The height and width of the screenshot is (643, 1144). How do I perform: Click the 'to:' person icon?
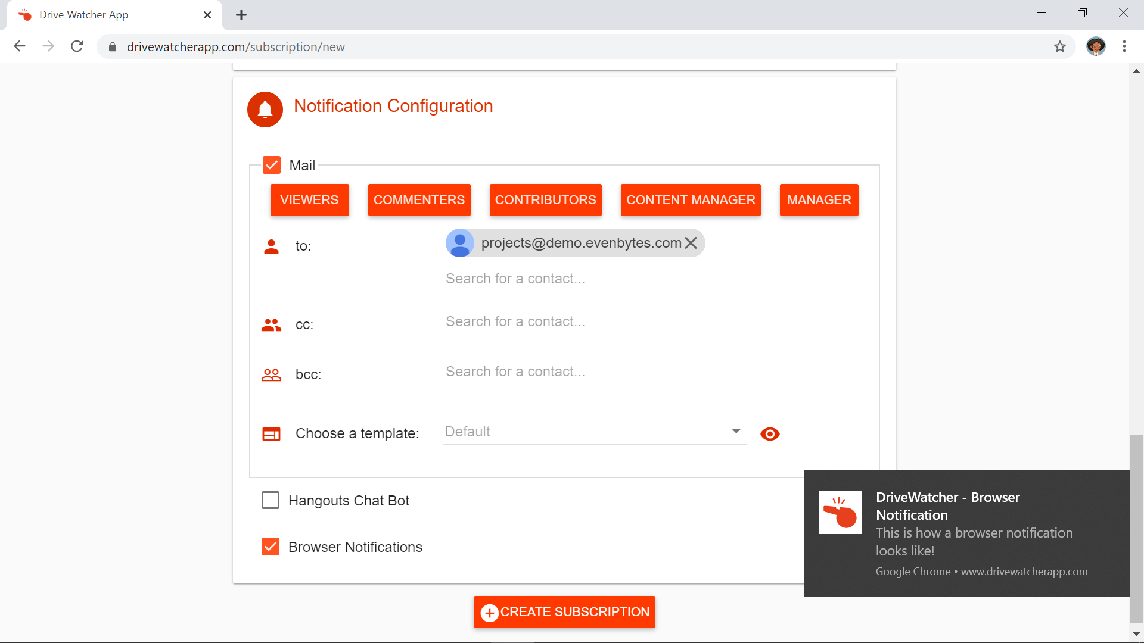click(x=271, y=246)
